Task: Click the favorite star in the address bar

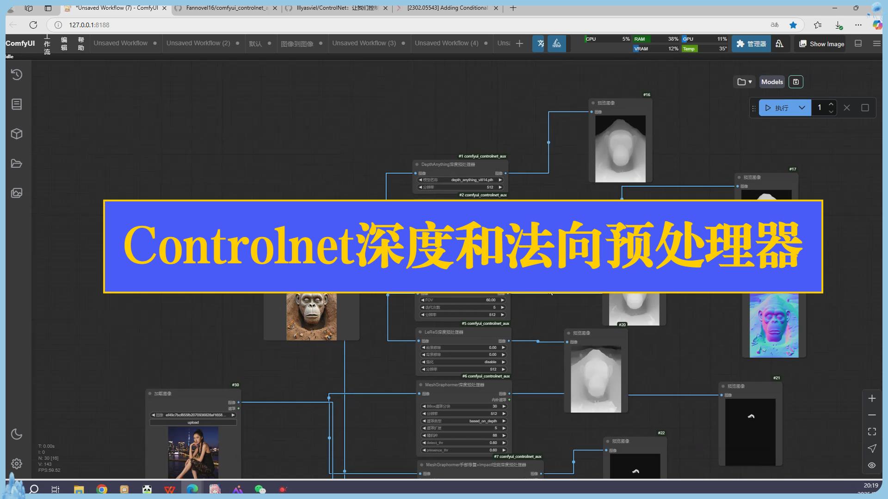Action: pyautogui.click(x=793, y=25)
